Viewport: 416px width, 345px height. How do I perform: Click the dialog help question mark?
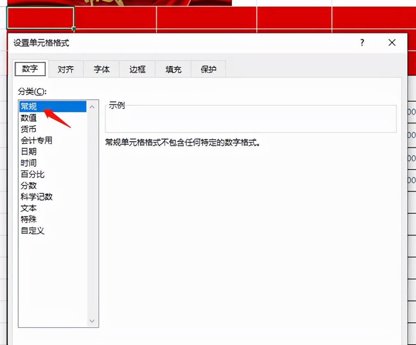362,42
